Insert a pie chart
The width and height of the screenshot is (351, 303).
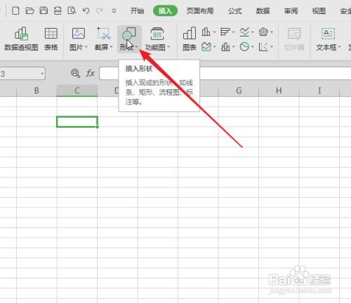(x=244, y=47)
